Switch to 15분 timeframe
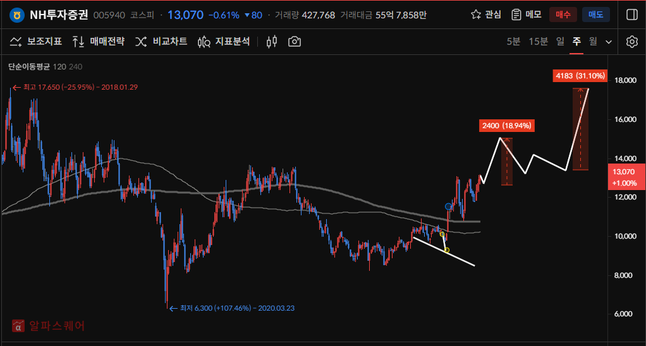 pyautogui.click(x=538, y=42)
